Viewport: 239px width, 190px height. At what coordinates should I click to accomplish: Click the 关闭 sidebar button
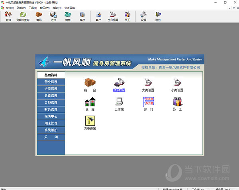pos(51,137)
